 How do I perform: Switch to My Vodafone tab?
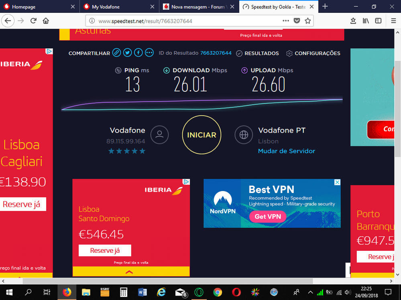pos(120,7)
